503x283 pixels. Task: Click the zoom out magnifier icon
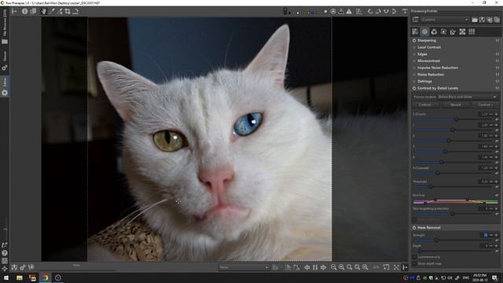(x=333, y=267)
